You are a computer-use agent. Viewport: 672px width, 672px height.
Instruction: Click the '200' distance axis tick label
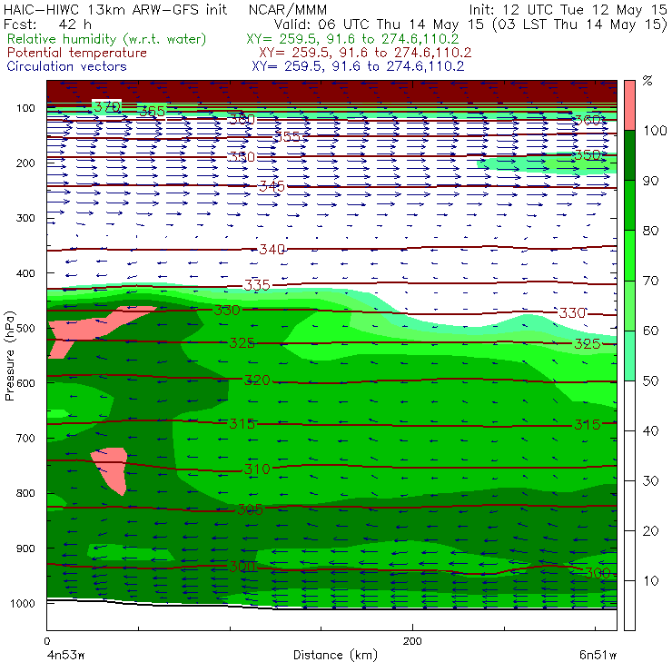point(412,641)
